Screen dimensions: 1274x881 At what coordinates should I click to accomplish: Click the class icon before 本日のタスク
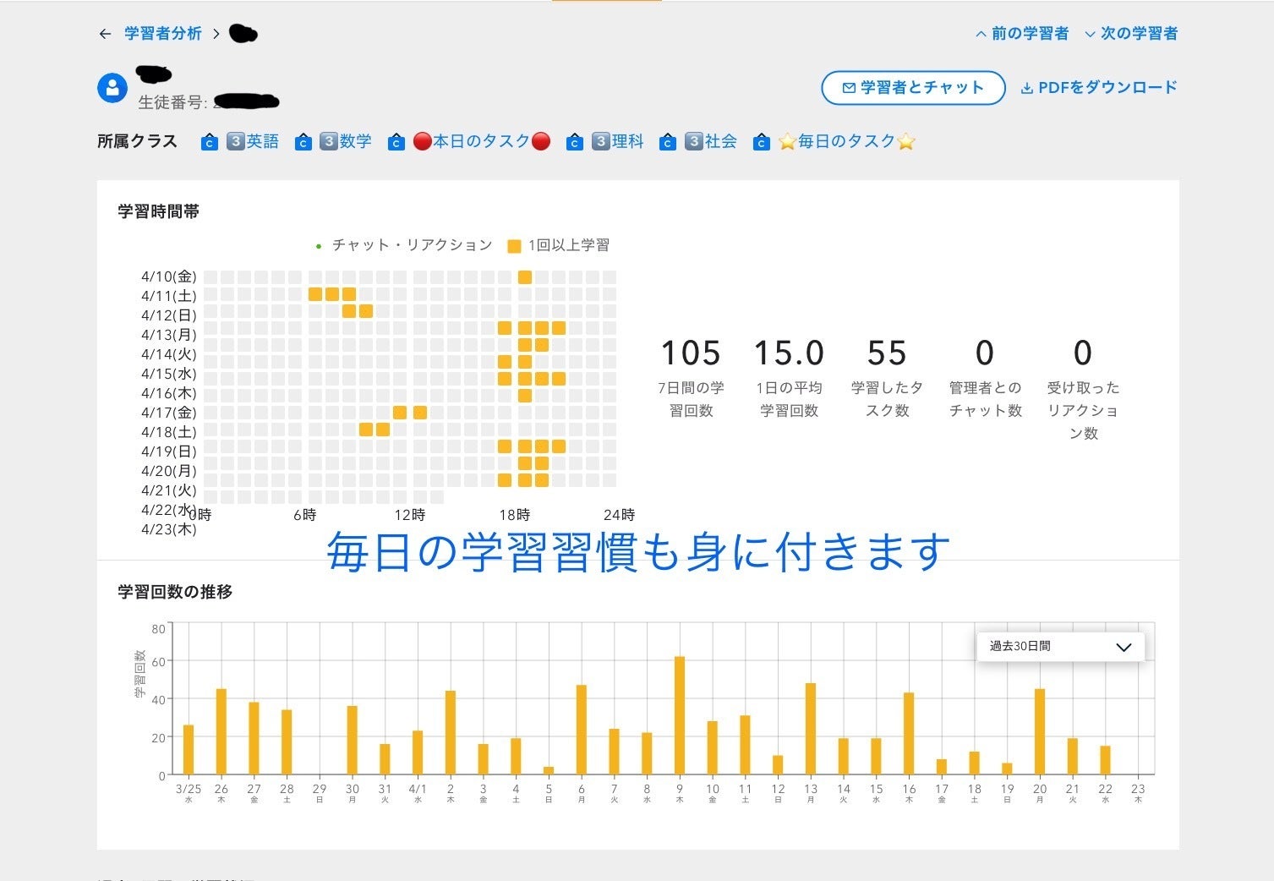click(x=396, y=142)
